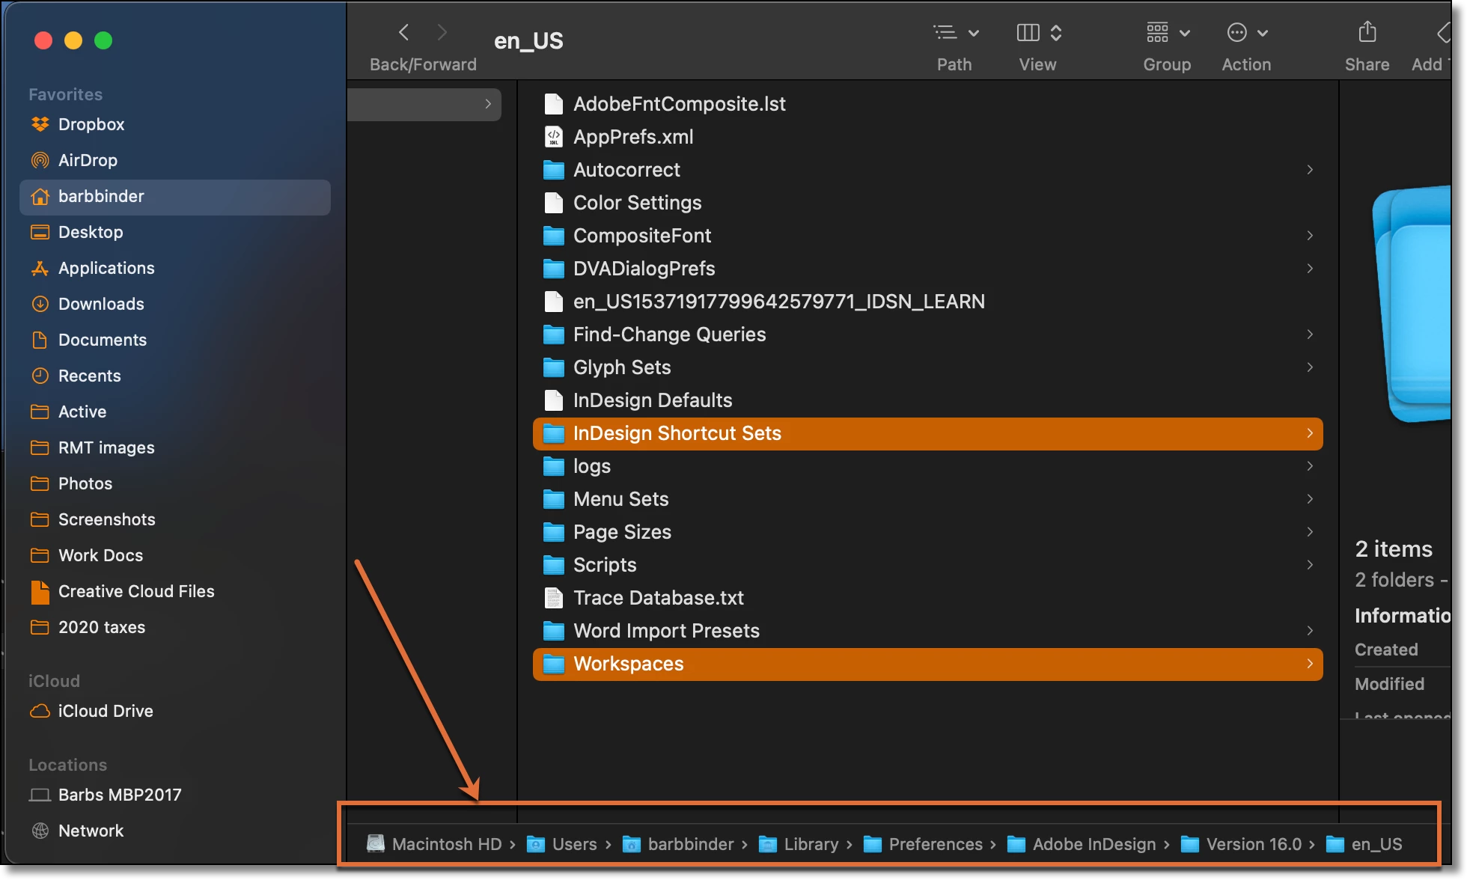The width and height of the screenshot is (1467, 880).
Task: Select the Find-Change Queries folder
Action: 668,334
